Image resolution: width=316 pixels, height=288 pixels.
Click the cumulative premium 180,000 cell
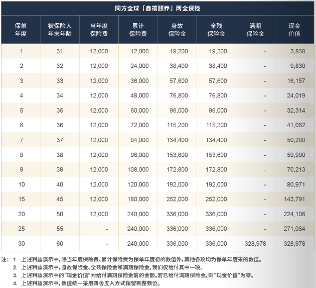click(138, 199)
